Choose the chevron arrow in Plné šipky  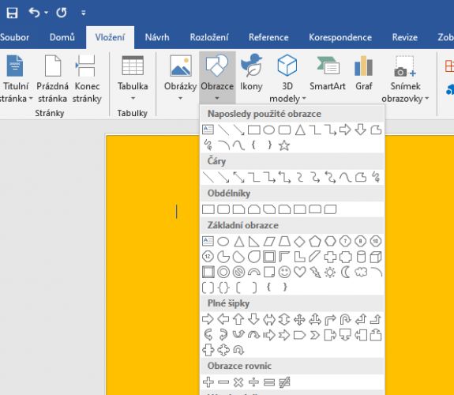[x=315, y=335]
